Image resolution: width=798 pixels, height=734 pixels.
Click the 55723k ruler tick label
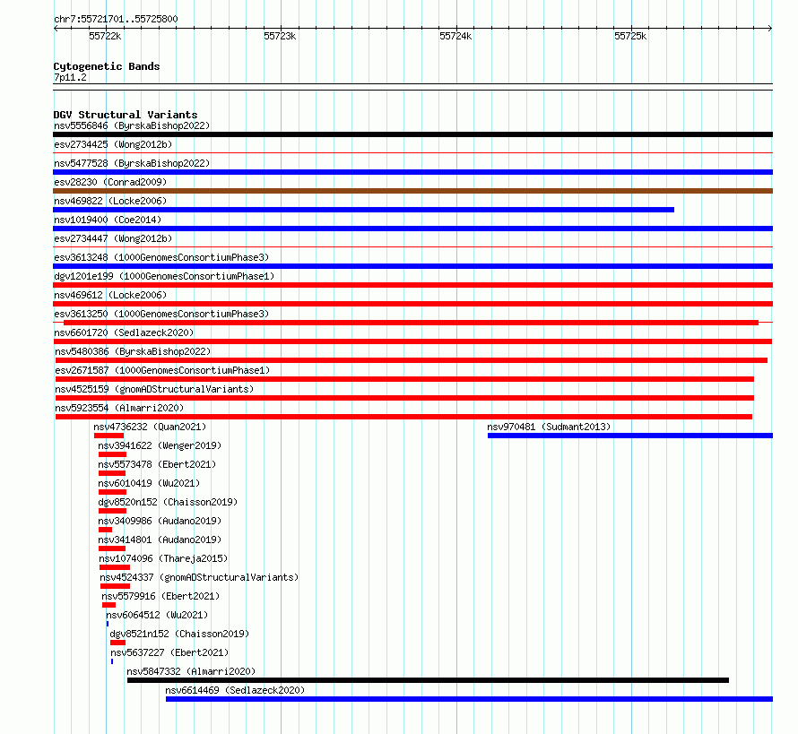pos(280,36)
